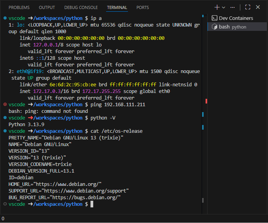Screen dimensions: 268x223
Task: Open the https://www.debian.org/support link
Action: click(85, 191)
